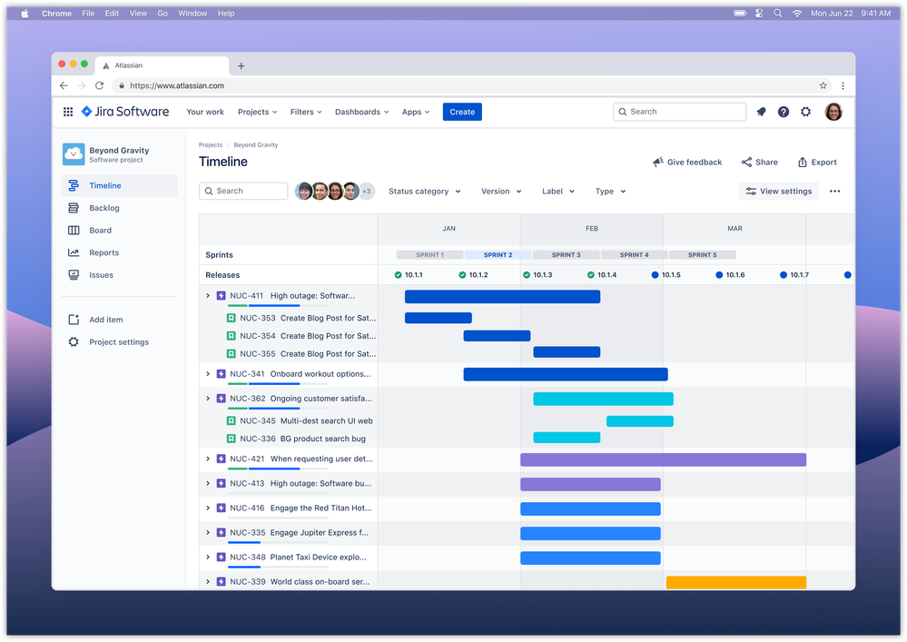Screen dimensions: 907x642
Task: Click the Beyond Gravity breadcrumb link
Action: [x=256, y=145]
